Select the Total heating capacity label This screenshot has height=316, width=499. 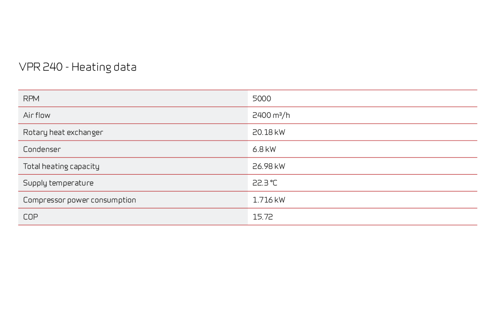(x=61, y=166)
